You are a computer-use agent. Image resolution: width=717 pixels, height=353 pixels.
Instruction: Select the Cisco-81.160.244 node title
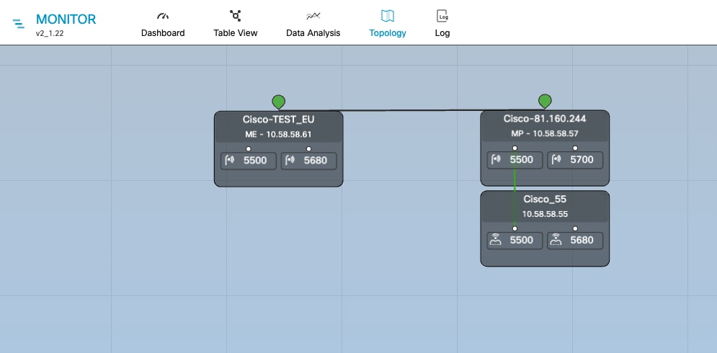click(x=545, y=119)
